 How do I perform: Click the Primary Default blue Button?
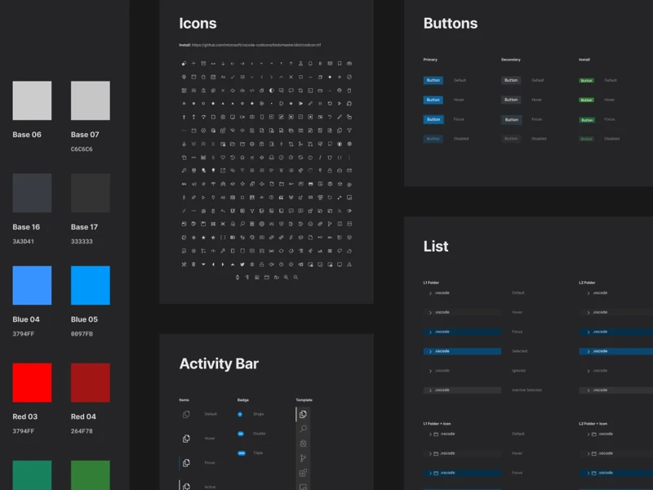[x=433, y=80]
